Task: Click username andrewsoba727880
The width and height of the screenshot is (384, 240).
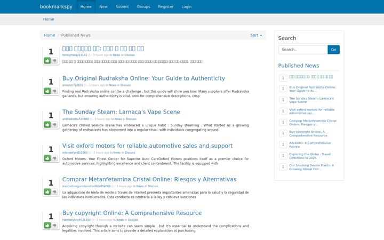Action: pos(75,119)
